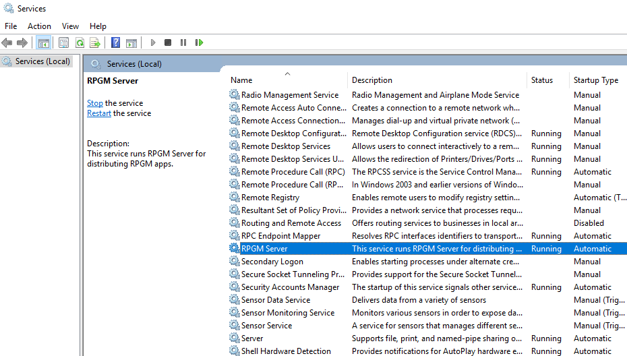Open the View menu

(x=70, y=26)
